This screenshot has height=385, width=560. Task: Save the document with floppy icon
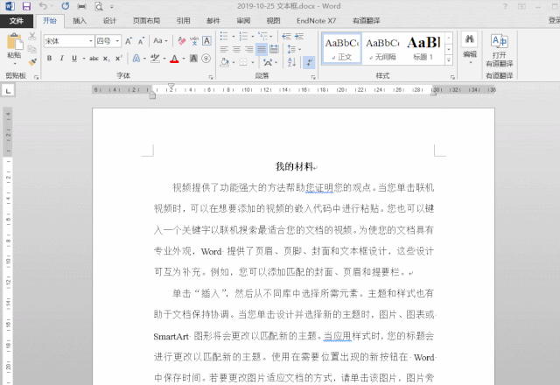(x=26, y=6)
